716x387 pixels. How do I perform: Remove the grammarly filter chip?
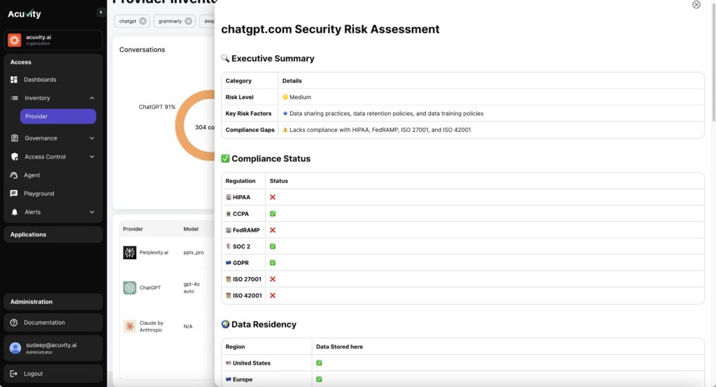pyautogui.click(x=188, y=21)
